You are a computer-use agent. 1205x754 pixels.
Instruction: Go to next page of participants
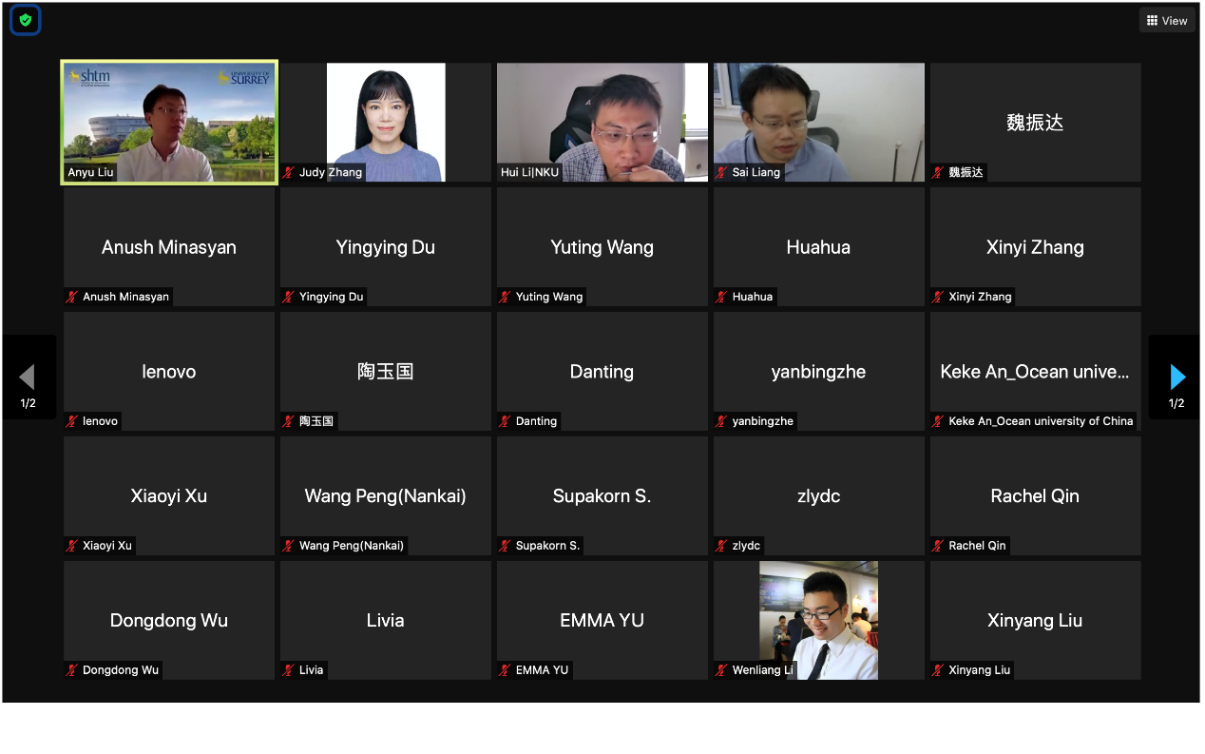click(x=1176, y=377)
